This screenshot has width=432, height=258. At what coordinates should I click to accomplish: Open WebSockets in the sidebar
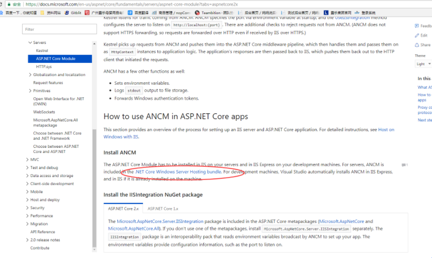coord(44,112)
